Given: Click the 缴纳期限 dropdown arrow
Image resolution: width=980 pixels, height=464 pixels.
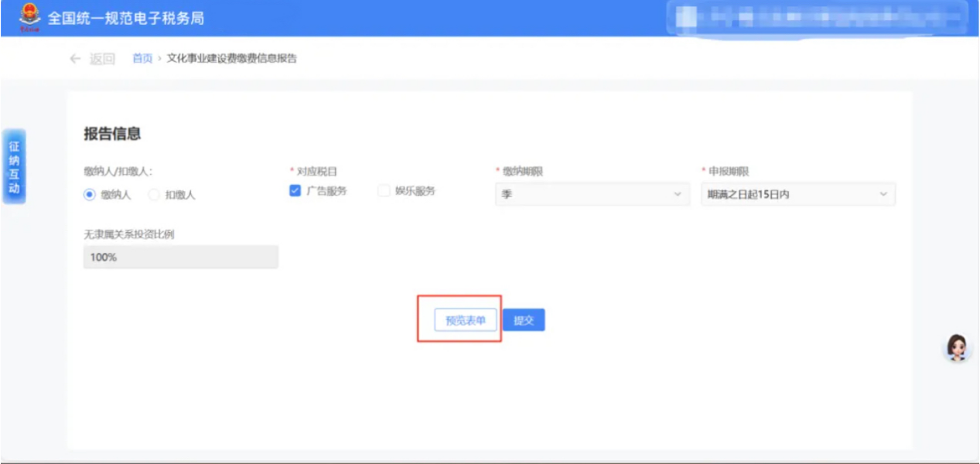Looking at the screenshot, I should (x=678, y=194).
